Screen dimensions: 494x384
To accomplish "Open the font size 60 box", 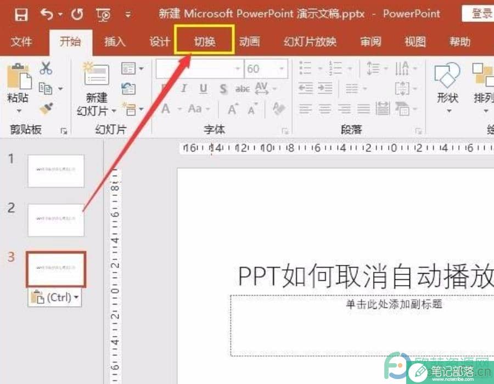I will pos(266,69).
